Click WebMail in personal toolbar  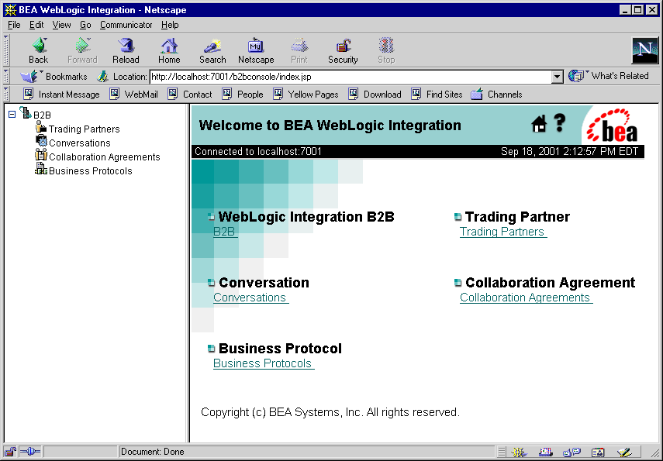click(x=133, y=95)
